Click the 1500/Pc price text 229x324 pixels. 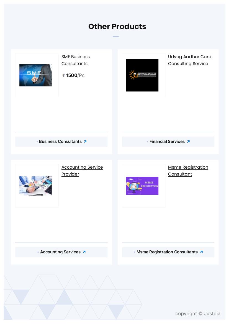pyautogui.click(x=75, y=75)
